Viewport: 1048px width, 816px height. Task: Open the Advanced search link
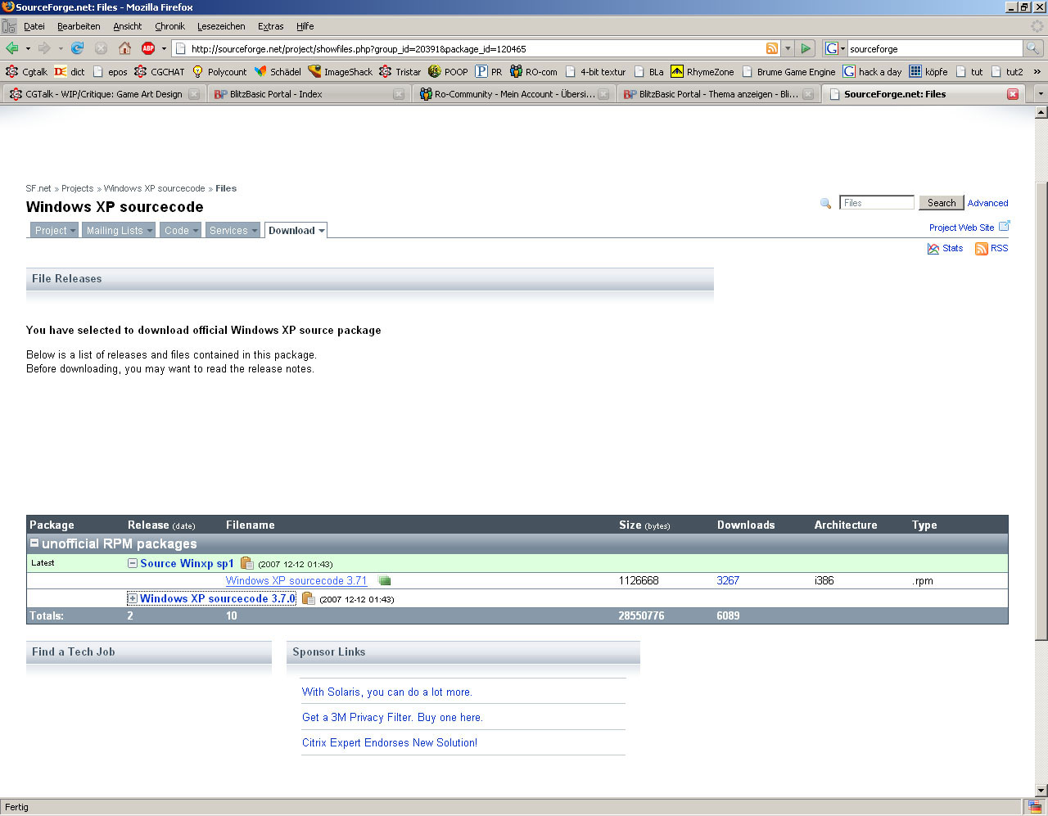click(988, 203)
